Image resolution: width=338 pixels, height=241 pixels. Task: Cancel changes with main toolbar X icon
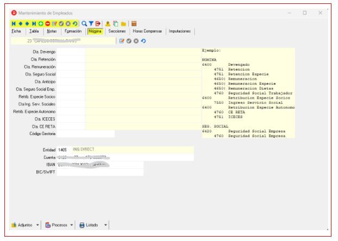68,24
